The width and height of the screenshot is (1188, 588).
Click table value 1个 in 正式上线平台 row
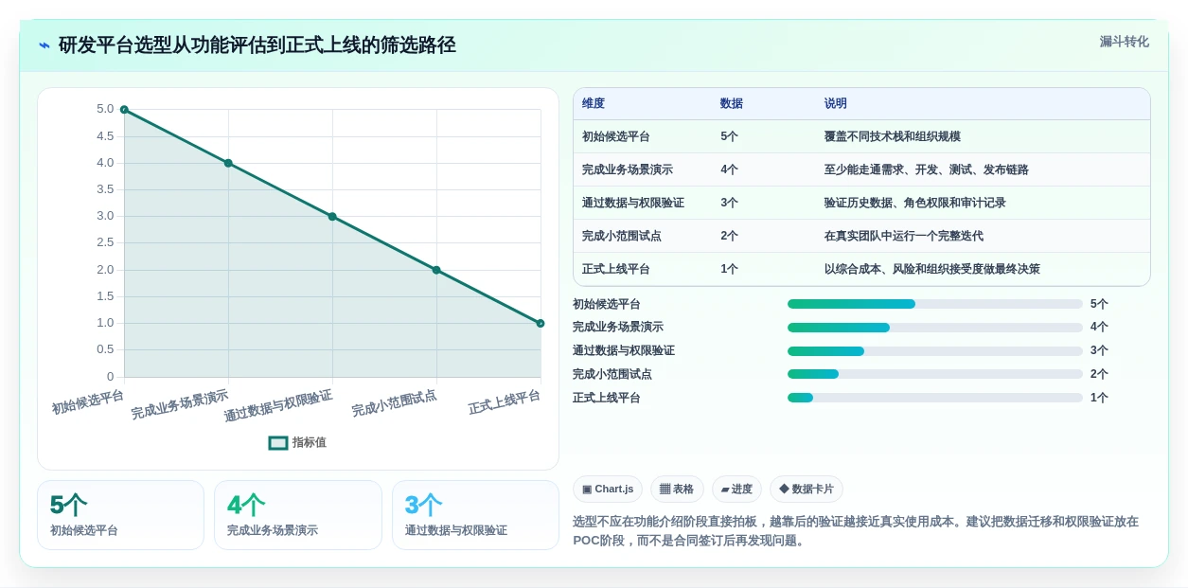(x=729, y=269)
